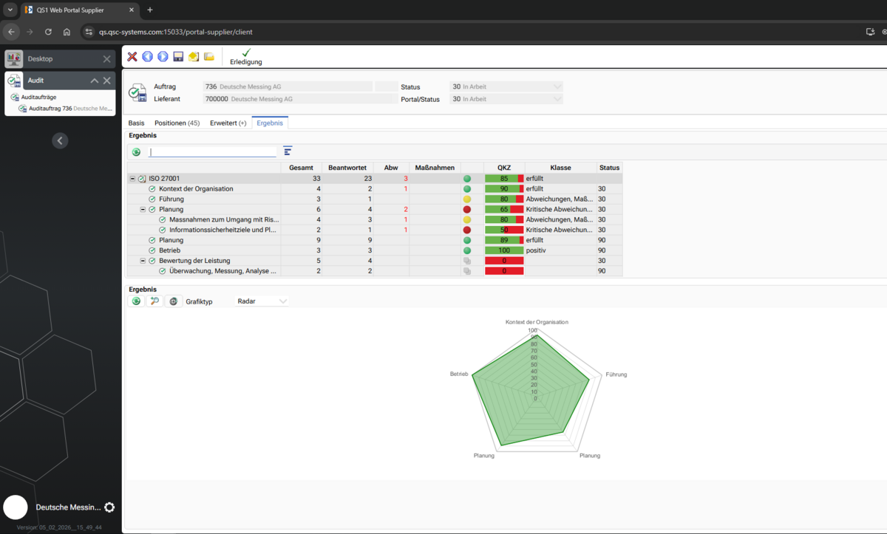Click the Ergebnis search input field
887x534 pixels.
click(x=212, y=152)
